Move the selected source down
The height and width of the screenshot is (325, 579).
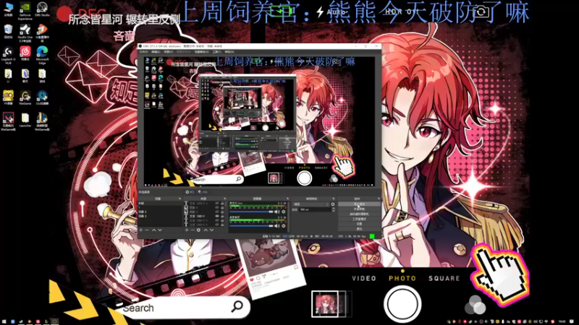pyautogui.click(x=211, y=230)
